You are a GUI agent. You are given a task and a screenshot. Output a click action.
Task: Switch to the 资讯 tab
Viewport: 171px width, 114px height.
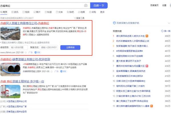tap(15, 12)
